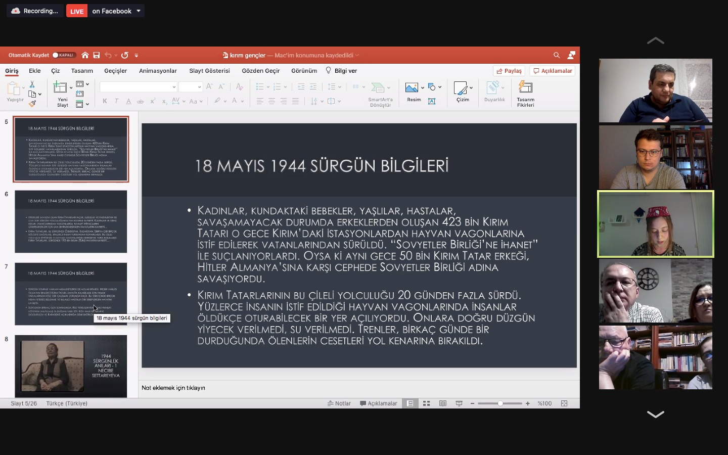728x455 pixels.
Task: Toggle superscript formatting
Action: click(x=153, y=101)
